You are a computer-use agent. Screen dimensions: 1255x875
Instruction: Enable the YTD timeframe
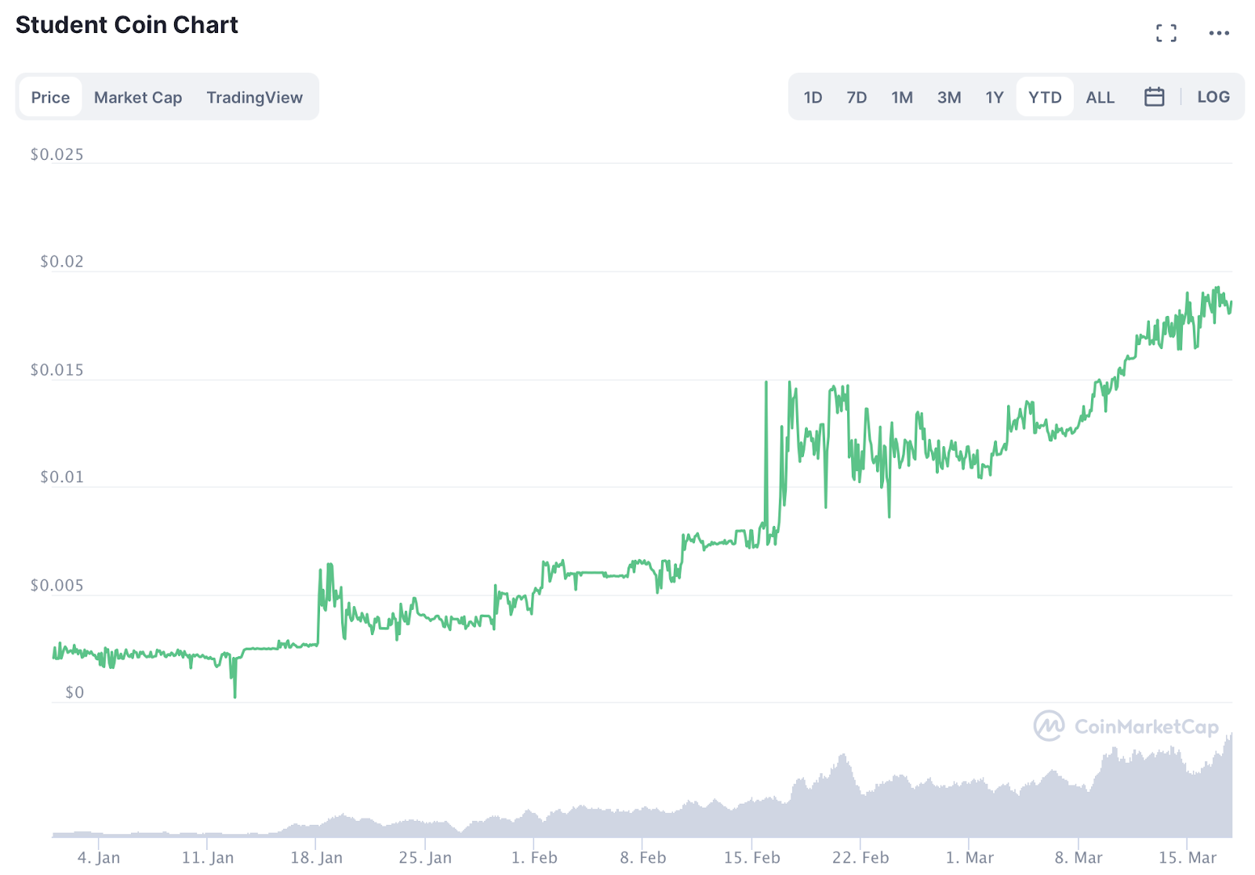[1044, 96]
